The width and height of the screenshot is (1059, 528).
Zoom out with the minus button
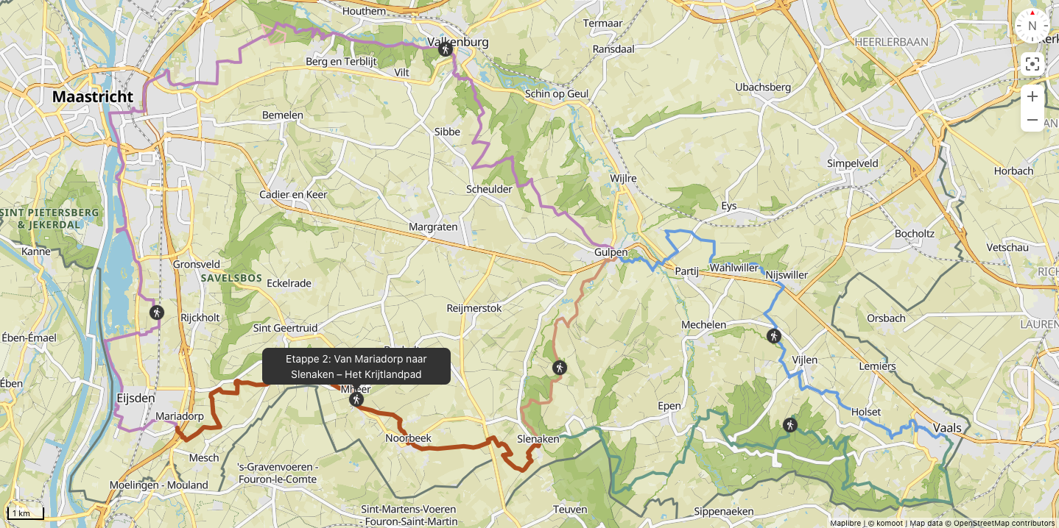click(1032, 120)
